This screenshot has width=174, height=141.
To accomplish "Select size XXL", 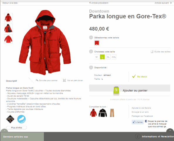I will (x=114, y=57).
